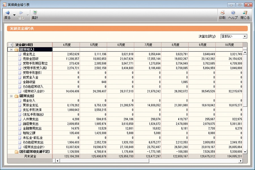Click the document icon beside 受取手形割引
The image size is (255, 170).
(x=20, y=73)
